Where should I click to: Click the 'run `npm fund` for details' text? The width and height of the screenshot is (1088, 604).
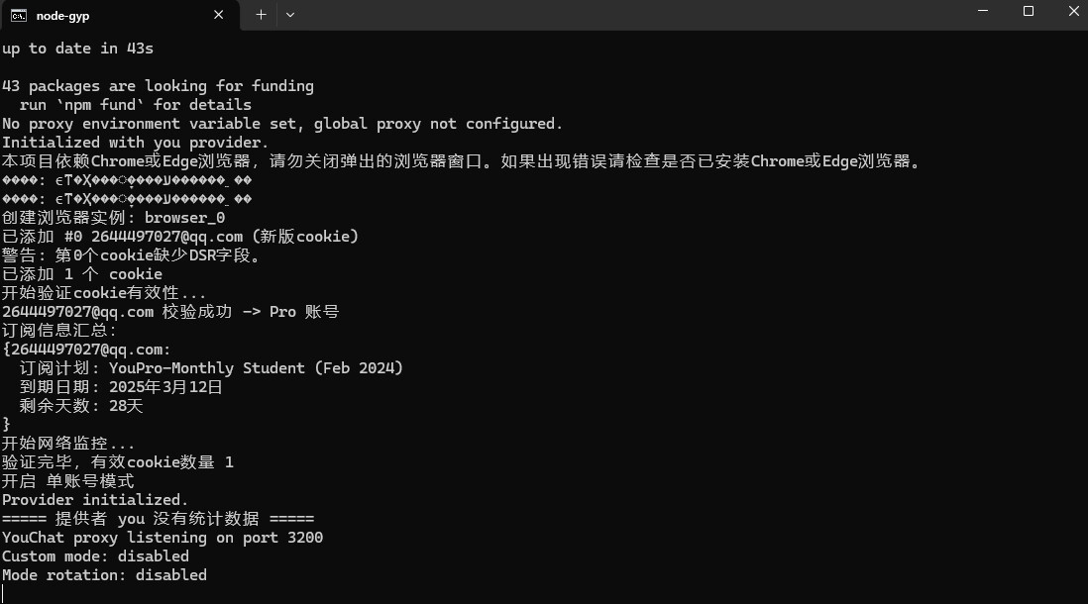(135, 105)
